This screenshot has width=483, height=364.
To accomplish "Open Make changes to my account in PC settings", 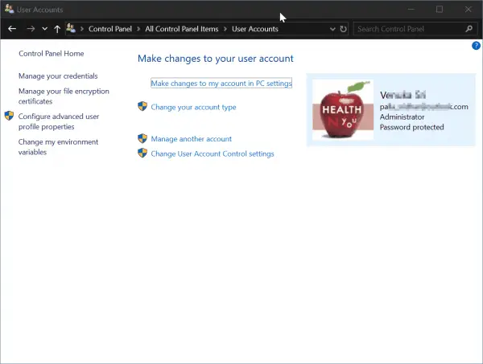I will point(221,84).
